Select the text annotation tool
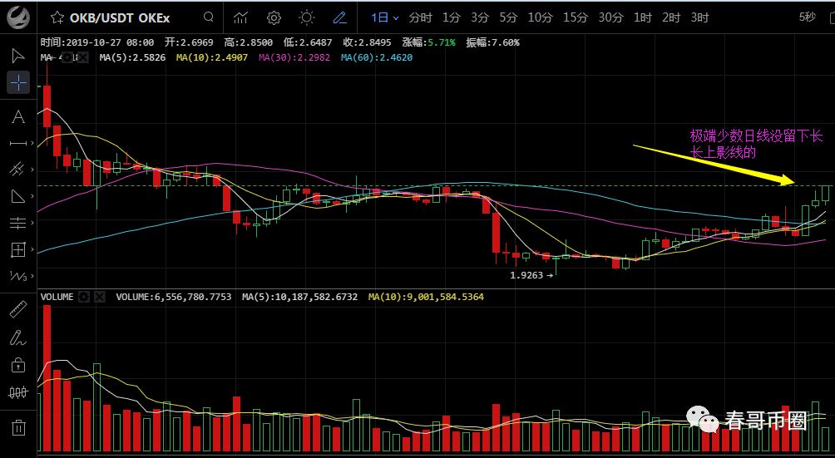 (18, 117)
